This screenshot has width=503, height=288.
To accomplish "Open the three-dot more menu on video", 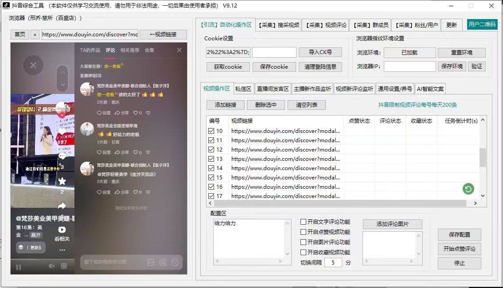I will pyautogui.click(x=62, y=250).
